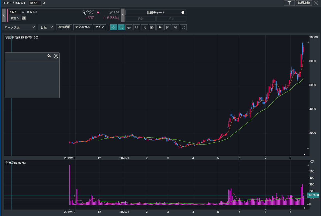Image resolution: width=321 pixels, height=216 pixels.
Task: Click the pin-to-top arrow button
Action: click(289, 3)
